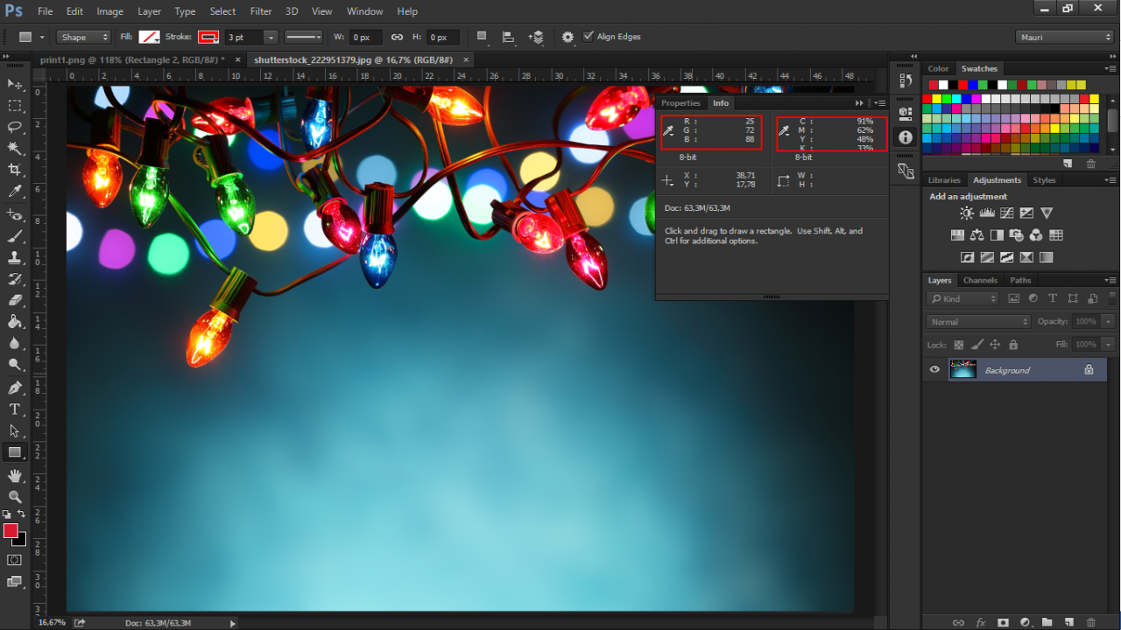
Task: Activate the Horizontal Type tool
Action: coord(15,409)
